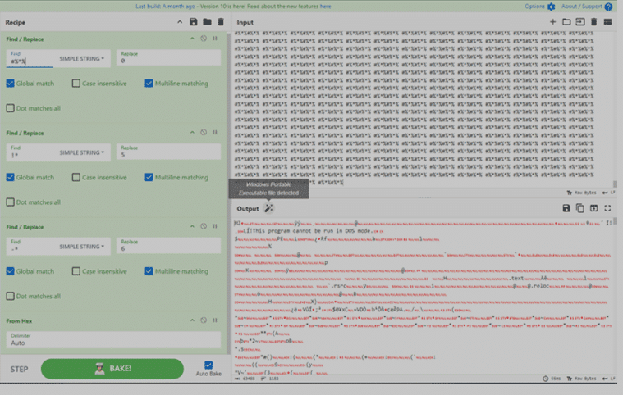Viewport: 623px width, 395px height.
Task: Open the new features 'here' link
Action: tap(325, 7)
